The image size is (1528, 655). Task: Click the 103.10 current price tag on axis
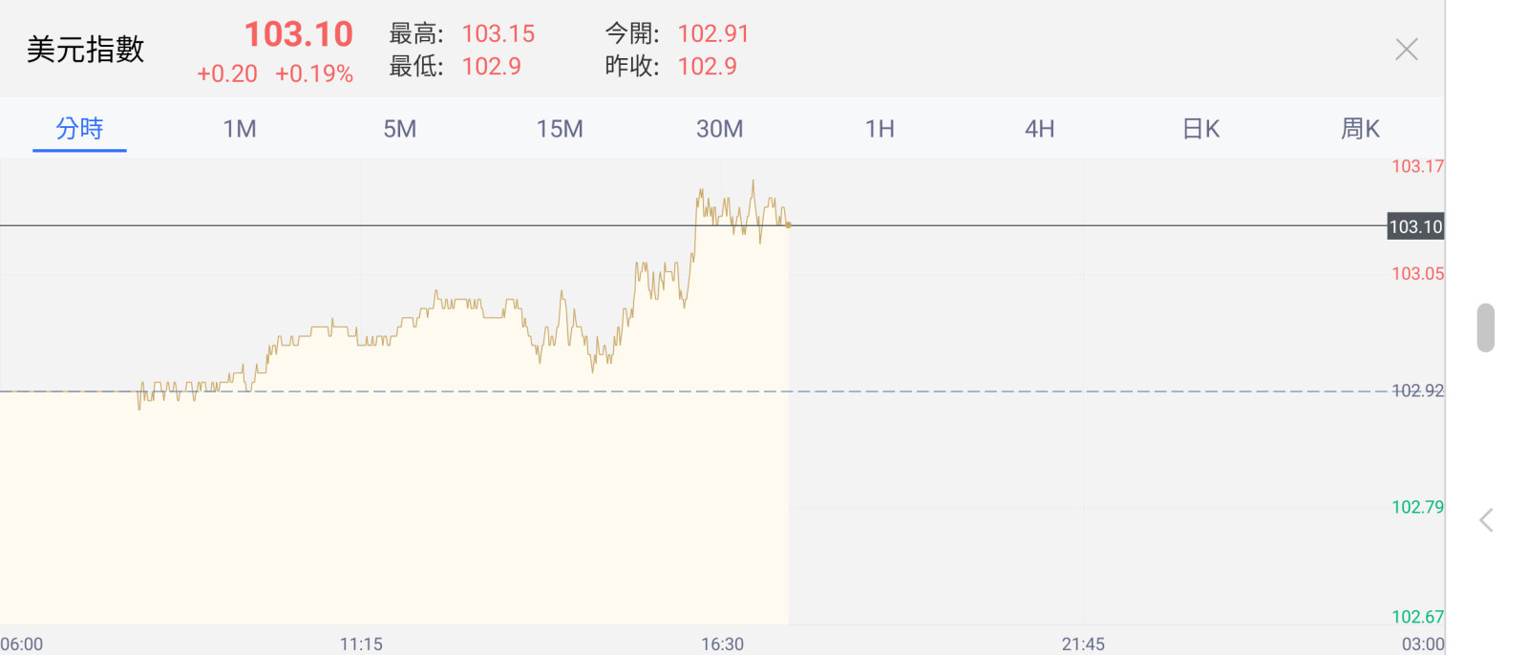1415,226
